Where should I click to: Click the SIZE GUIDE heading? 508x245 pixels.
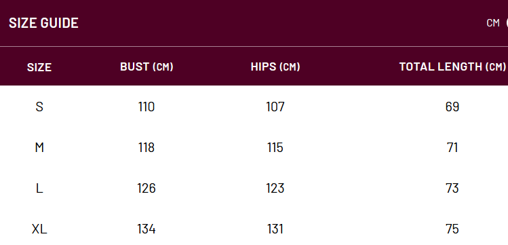point(43,23)
